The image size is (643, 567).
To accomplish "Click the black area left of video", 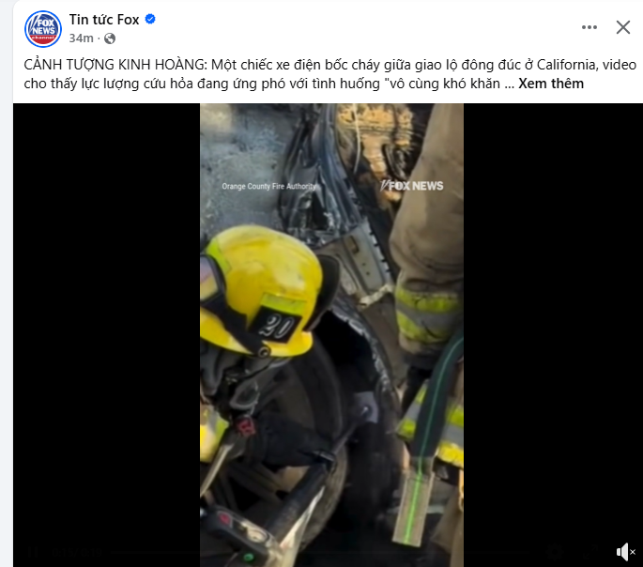I will 107,335.
